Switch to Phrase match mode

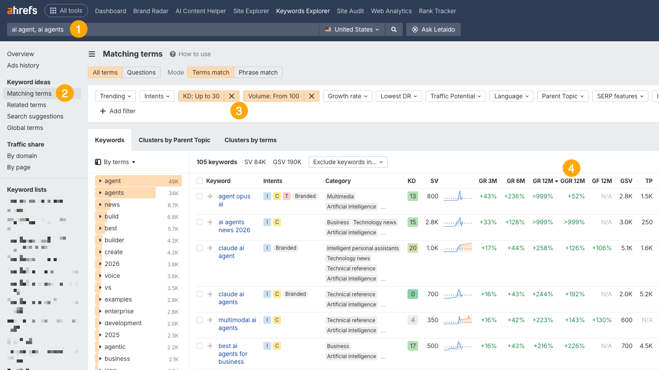point(258,72)
